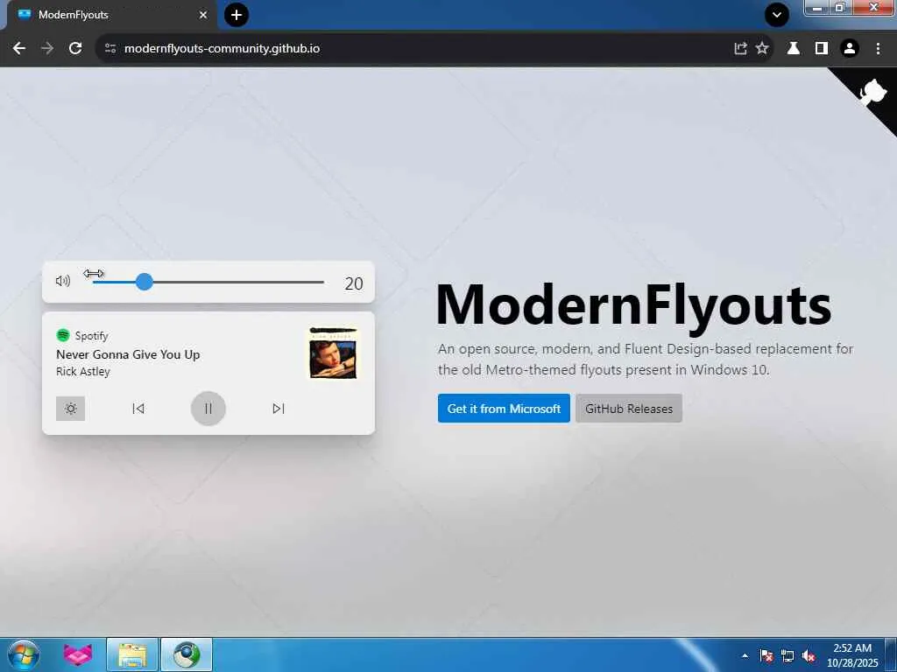Open GitHub Releases button
This screenshot has width=897, height=672.
(x=629, y=409)
